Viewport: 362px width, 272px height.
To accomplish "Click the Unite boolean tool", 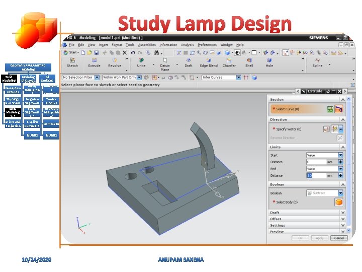I will click(x=141, y=62).
